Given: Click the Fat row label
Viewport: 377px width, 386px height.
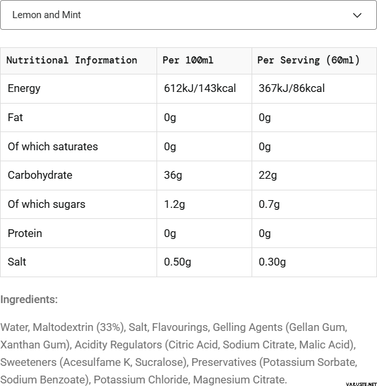Looking at the screenshot, I should pyautogui.click(x=16, y=117).
